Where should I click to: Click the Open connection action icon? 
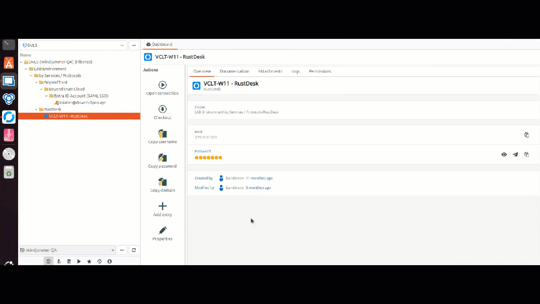(x=162, y=85)
